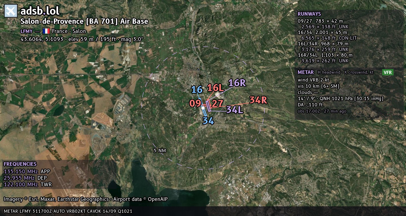Image resolution: width=406 pixels, height=216 pixels.
Task: Click the French flag icon
Action: tap(46, 31)
